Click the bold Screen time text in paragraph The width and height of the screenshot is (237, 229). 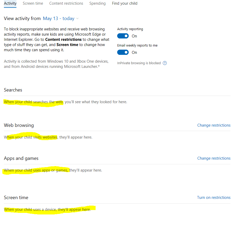(67, 45)
